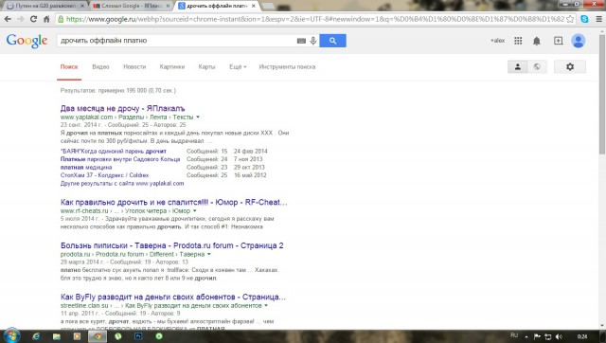606x343 pixels.
Task: Open search settings gear
Action: (570, 67)
